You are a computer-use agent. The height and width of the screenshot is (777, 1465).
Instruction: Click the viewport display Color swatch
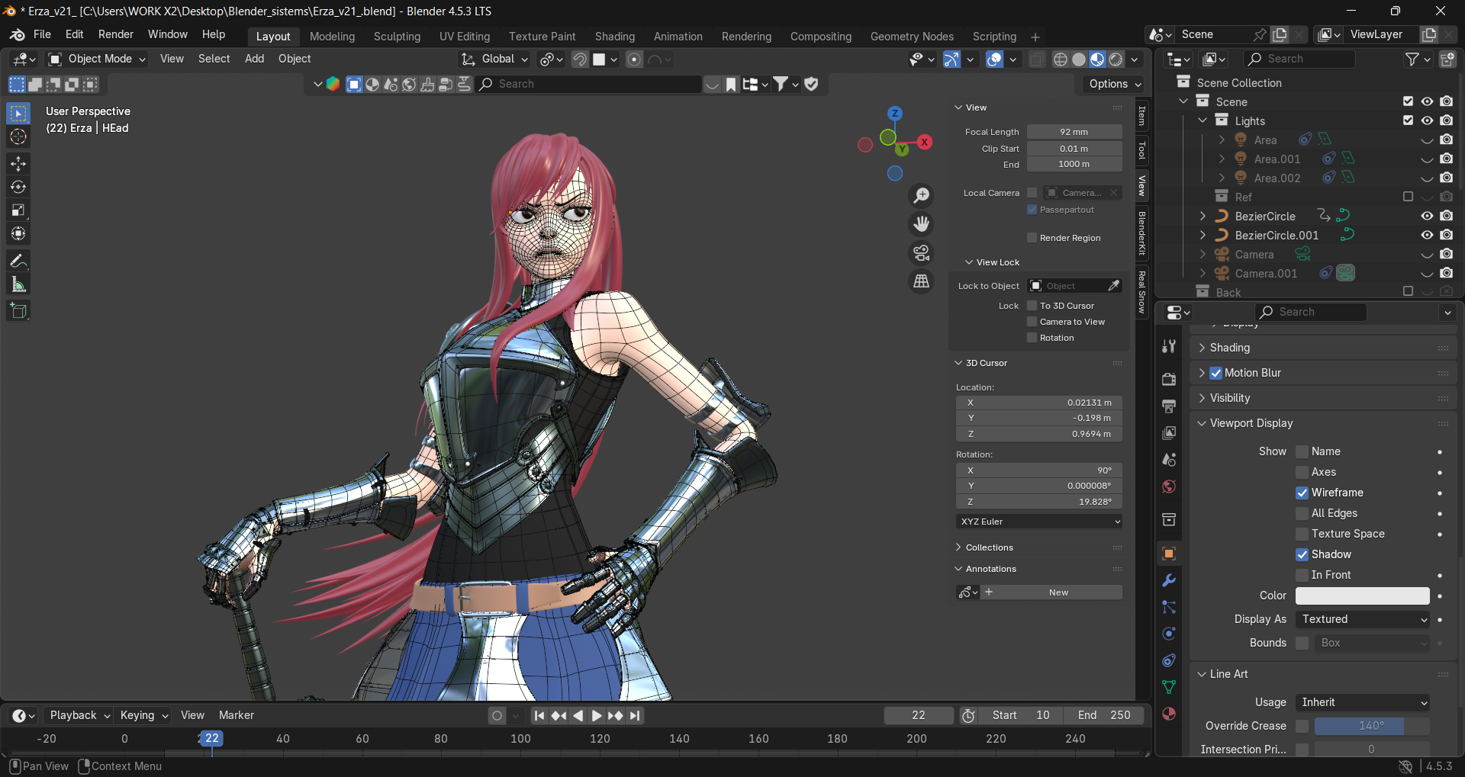coord(1362,596)
